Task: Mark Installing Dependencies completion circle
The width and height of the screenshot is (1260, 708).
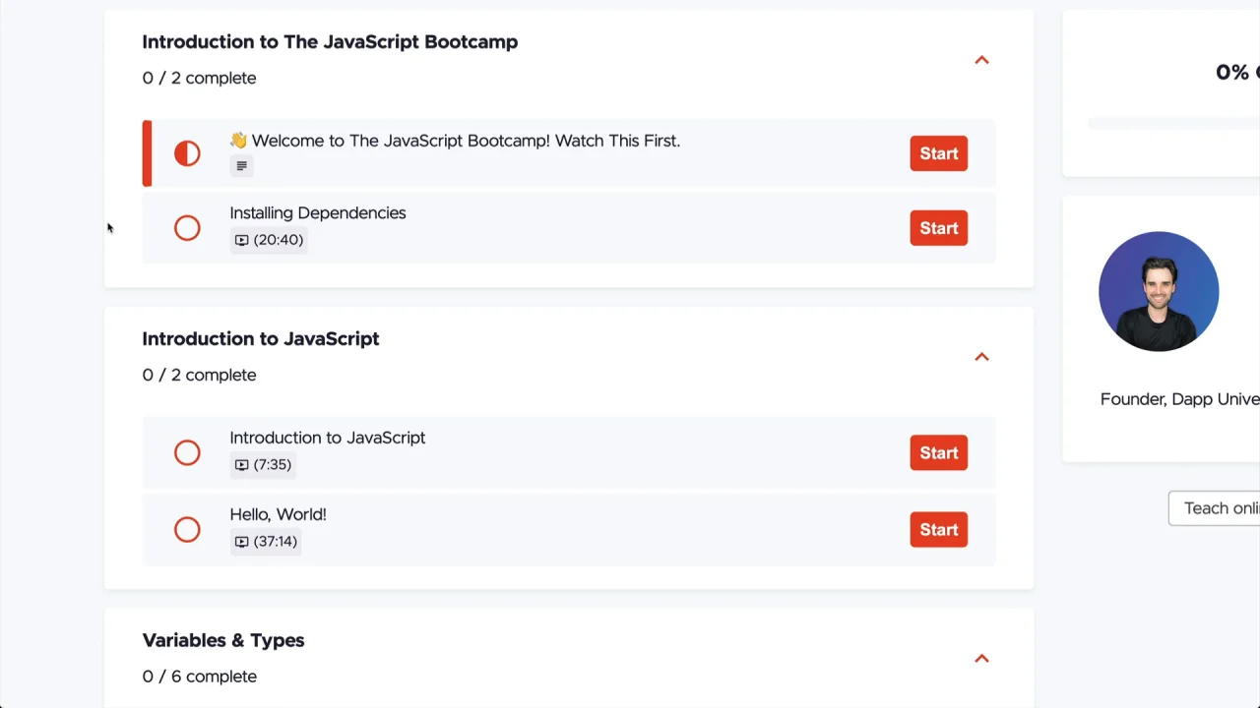Action: (187, 228)
